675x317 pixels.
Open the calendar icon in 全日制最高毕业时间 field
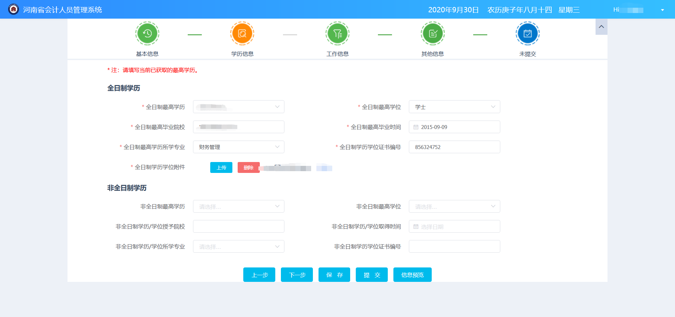[x=416, y=127]
